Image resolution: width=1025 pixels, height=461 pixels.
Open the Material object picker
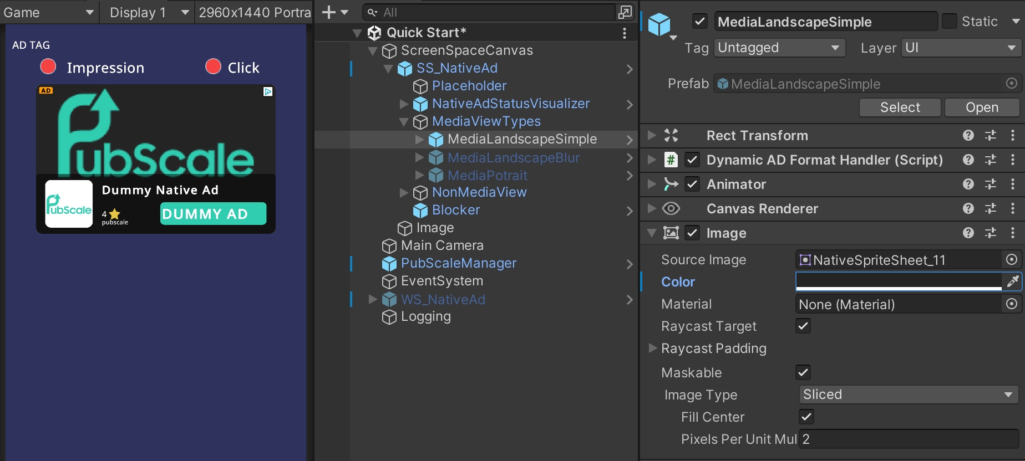coord(1012,304)
